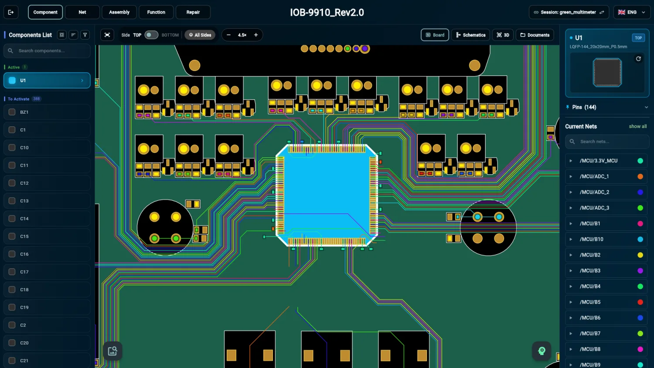Image resolution: width=654 pixels, height=368 pixels.
Task: Expand the /MCU/ADC_2 net
Action: point(571,192)
